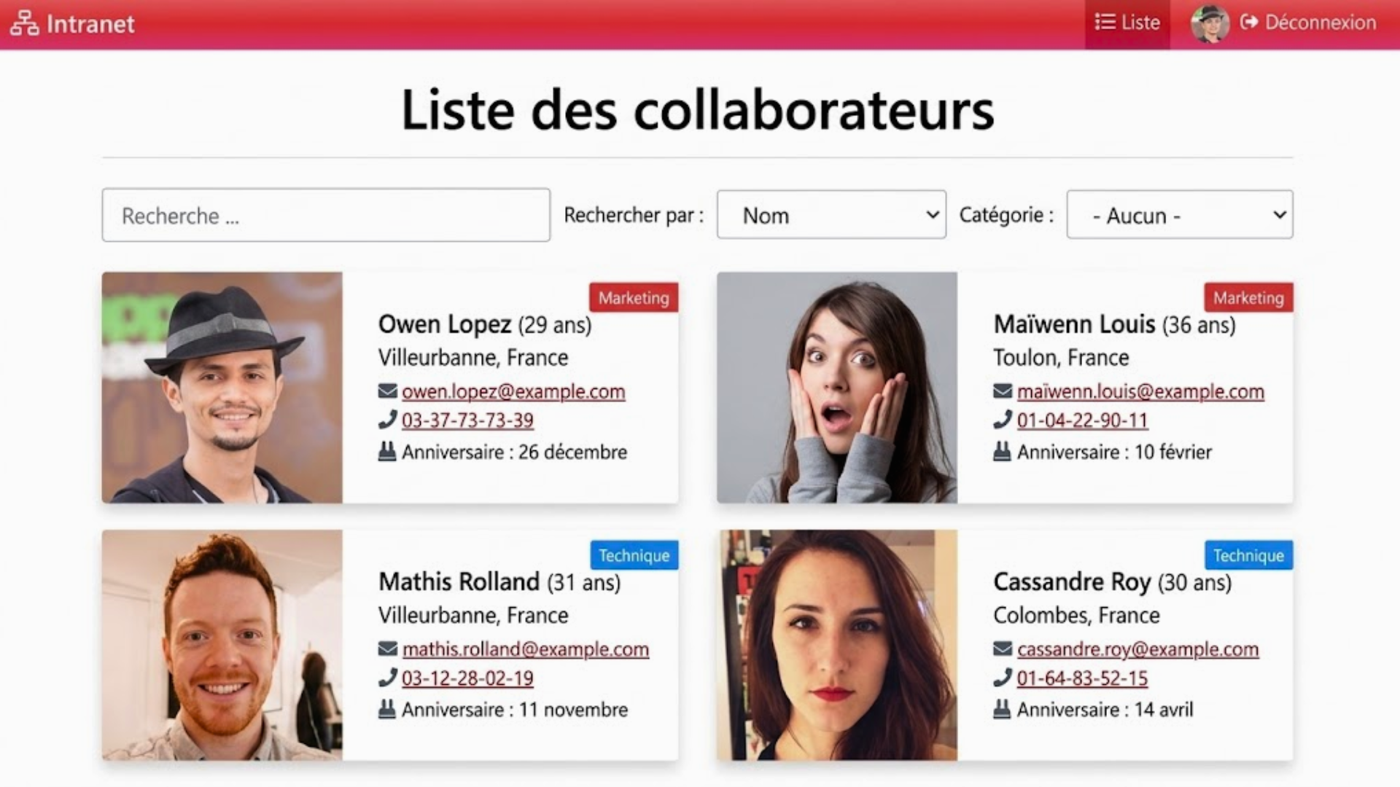Image resolution: width=1400 pixels, height=787 pixels.
Task: Open the Liste menu item
Action: 1127,23
